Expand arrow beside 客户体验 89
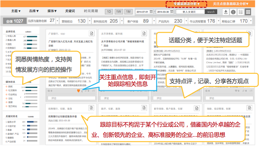 [154, 21]
